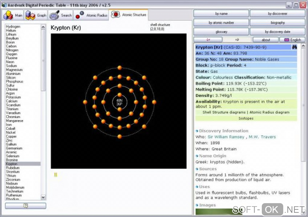Click the help question mark button
The width and height of the screenshot is (308, 217).
click(26, 206)
